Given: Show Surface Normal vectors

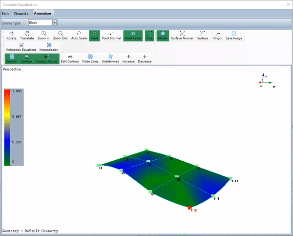Looking at the screenshot, I should (x=182, y=36).
